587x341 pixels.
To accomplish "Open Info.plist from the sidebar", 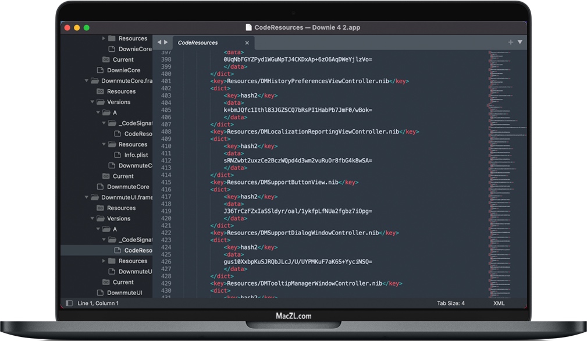I will [136, 155].
